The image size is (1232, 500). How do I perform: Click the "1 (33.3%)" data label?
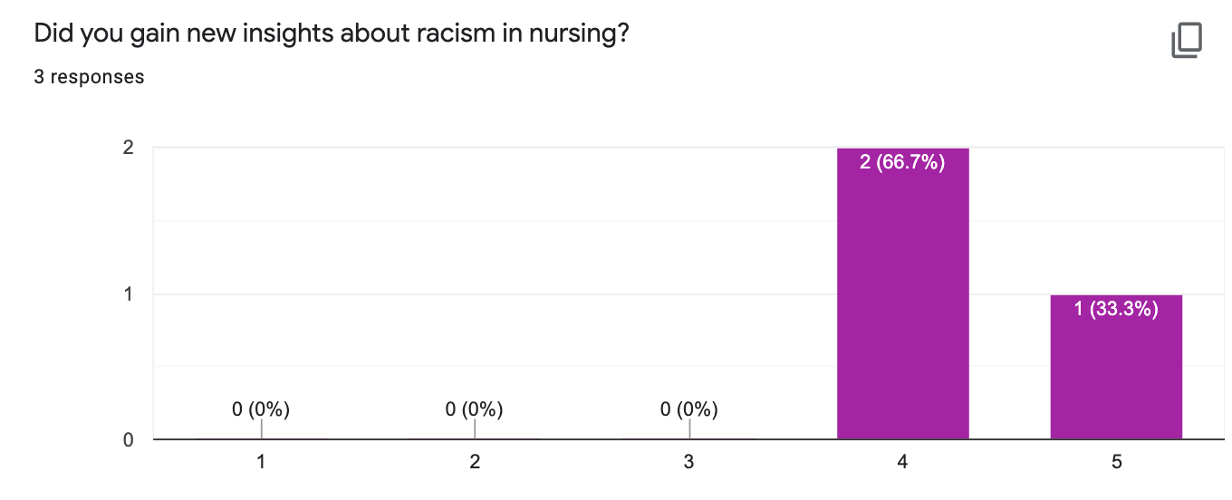pyautogui.click(x=1116, y=310)
